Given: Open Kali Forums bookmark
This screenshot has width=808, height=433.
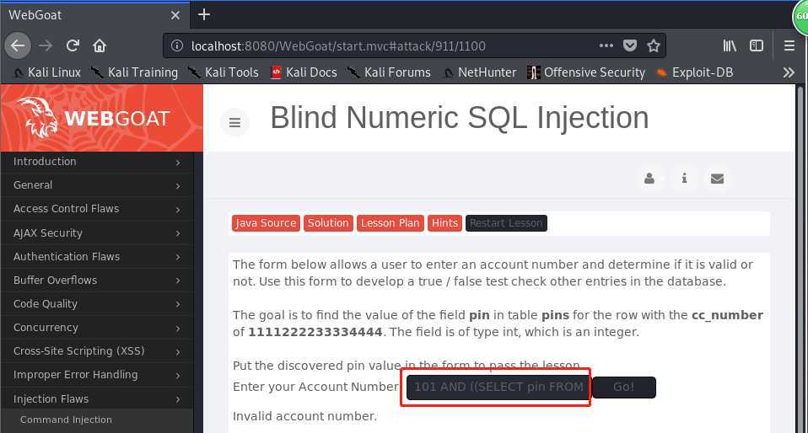Looking at the screenshot, I should 389,72.
